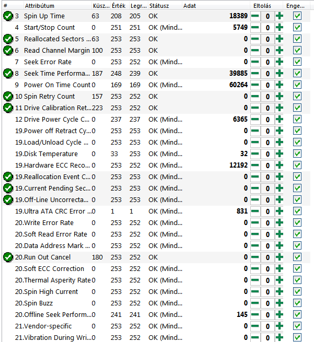Sort by the Státusz column header
This screenshot has width=314, height=342.
point(165,6)
